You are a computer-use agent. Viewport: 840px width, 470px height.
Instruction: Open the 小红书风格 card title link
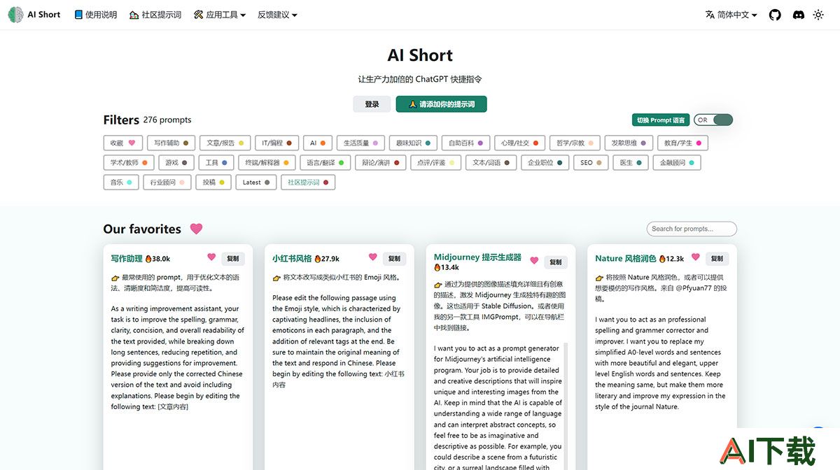coord(292,259)
